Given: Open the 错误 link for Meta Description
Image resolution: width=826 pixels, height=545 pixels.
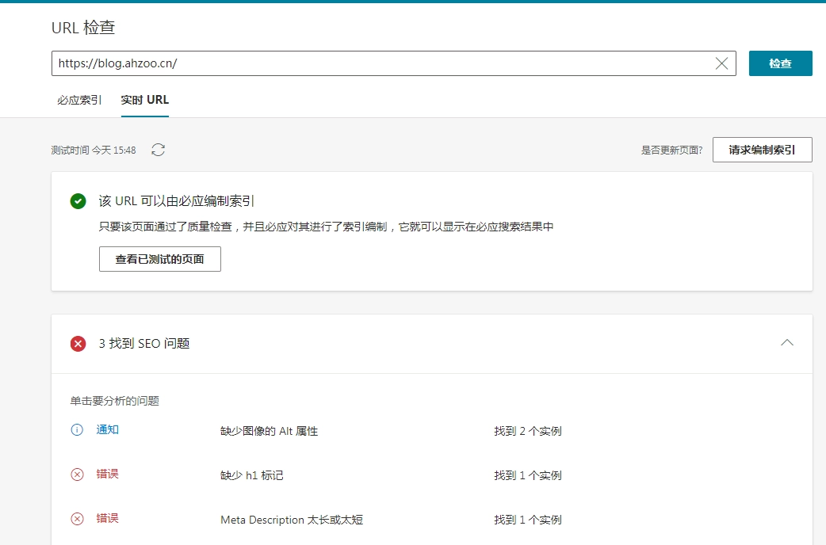Looking at the screenshot, I should click(x=108, y=519).
